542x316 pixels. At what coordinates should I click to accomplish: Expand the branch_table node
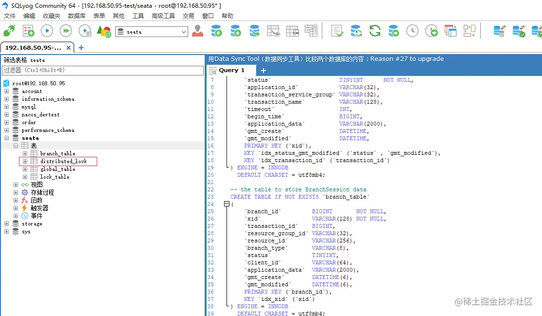click(25, 153)
